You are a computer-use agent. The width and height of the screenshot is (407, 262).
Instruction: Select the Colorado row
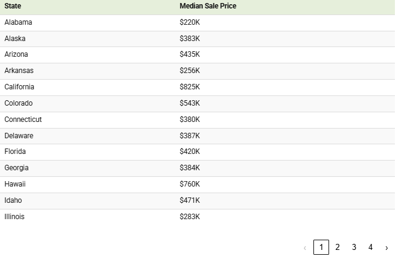point(197,104)
